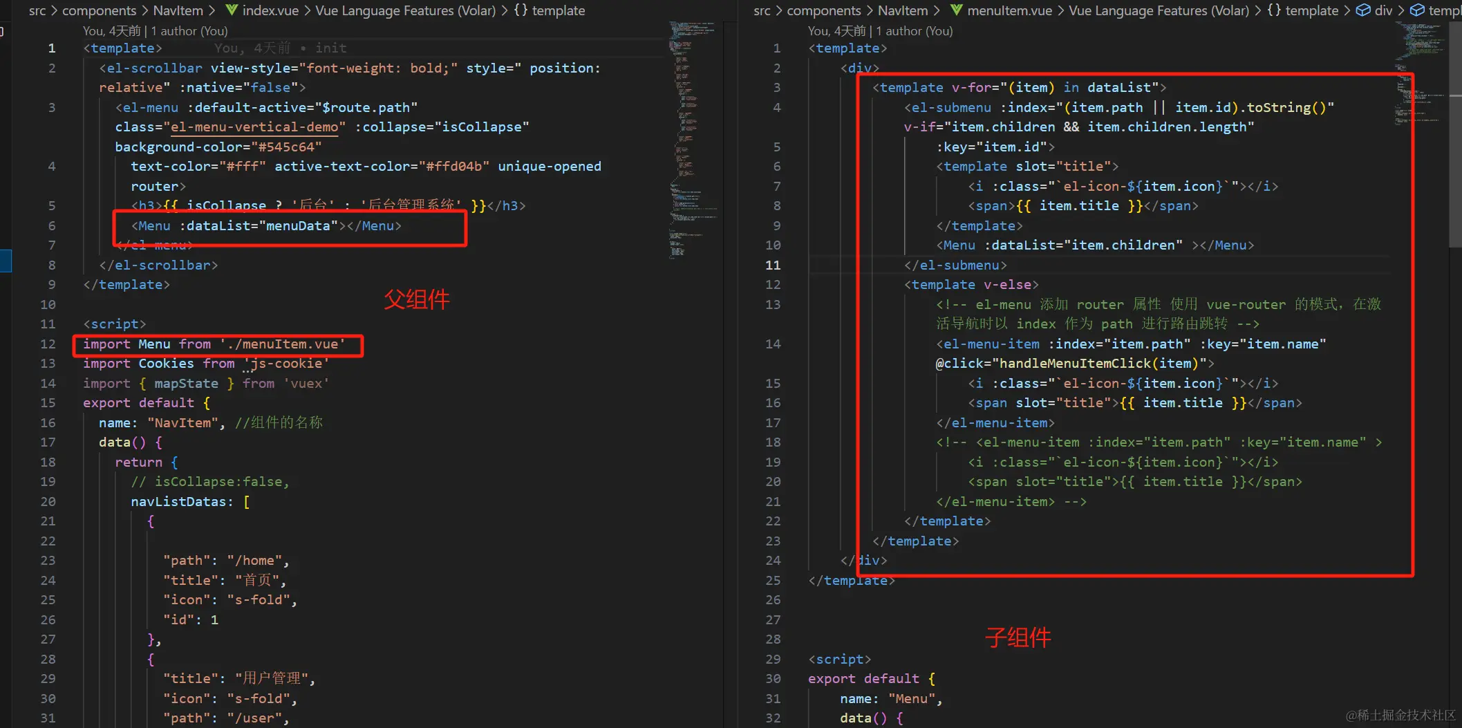Click '<Menu :dataList="menuData">' in index.vue
Image resolution: width=1462 pixels, height=728 pixels.
coord(266,226)
